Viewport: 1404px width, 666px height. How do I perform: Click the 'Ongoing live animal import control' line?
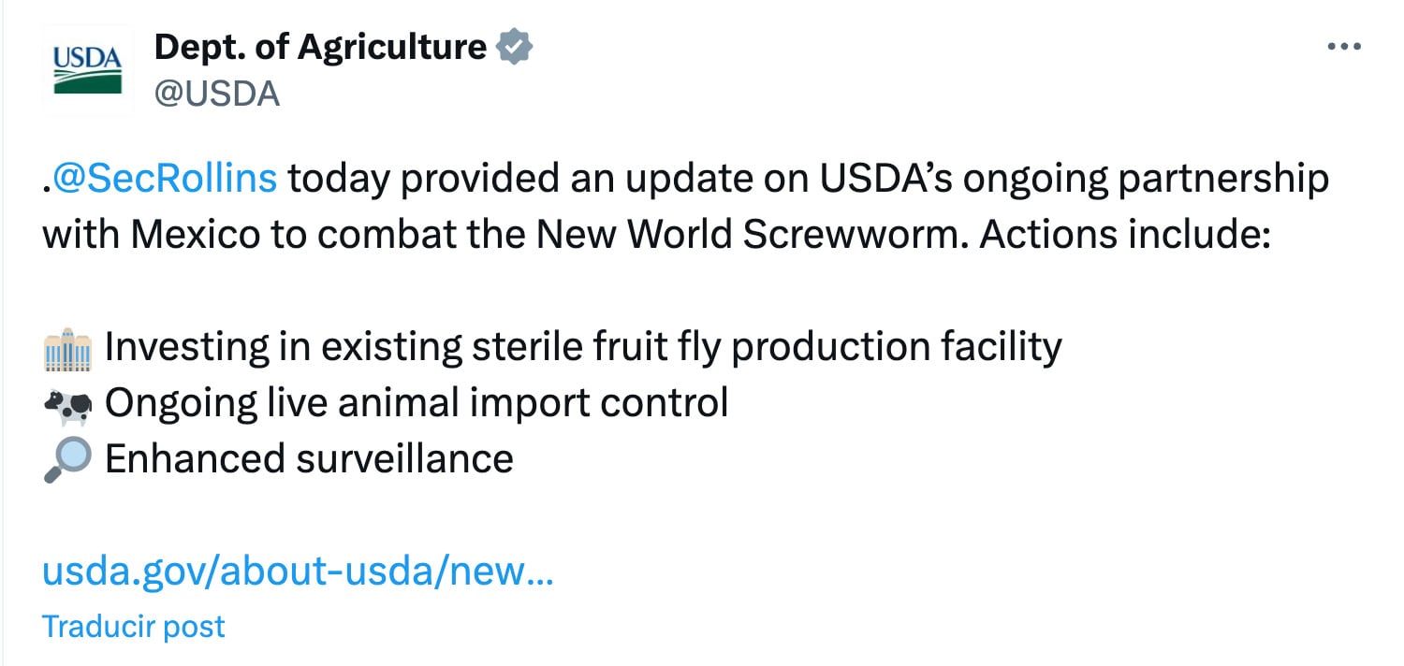coord(416,403)
